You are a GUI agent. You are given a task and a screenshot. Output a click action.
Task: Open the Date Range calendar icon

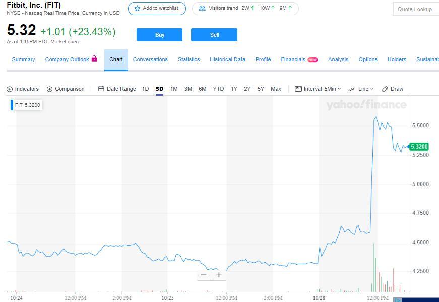(101, 89)
